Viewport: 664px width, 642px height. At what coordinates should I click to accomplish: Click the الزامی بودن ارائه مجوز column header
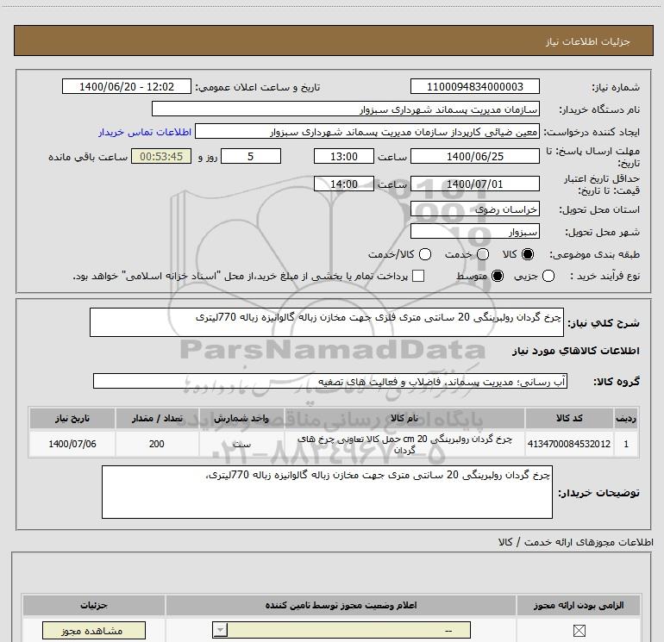[x=579, y=605]
